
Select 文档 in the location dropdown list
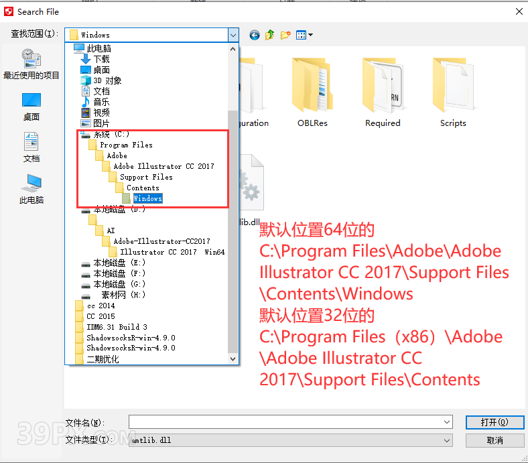point(95,91)
